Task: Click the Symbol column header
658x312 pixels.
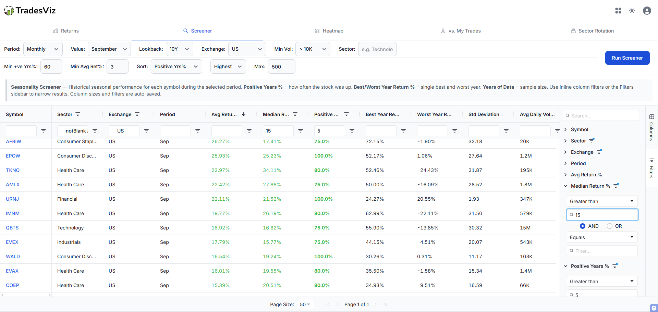Action: coord(15,114)
